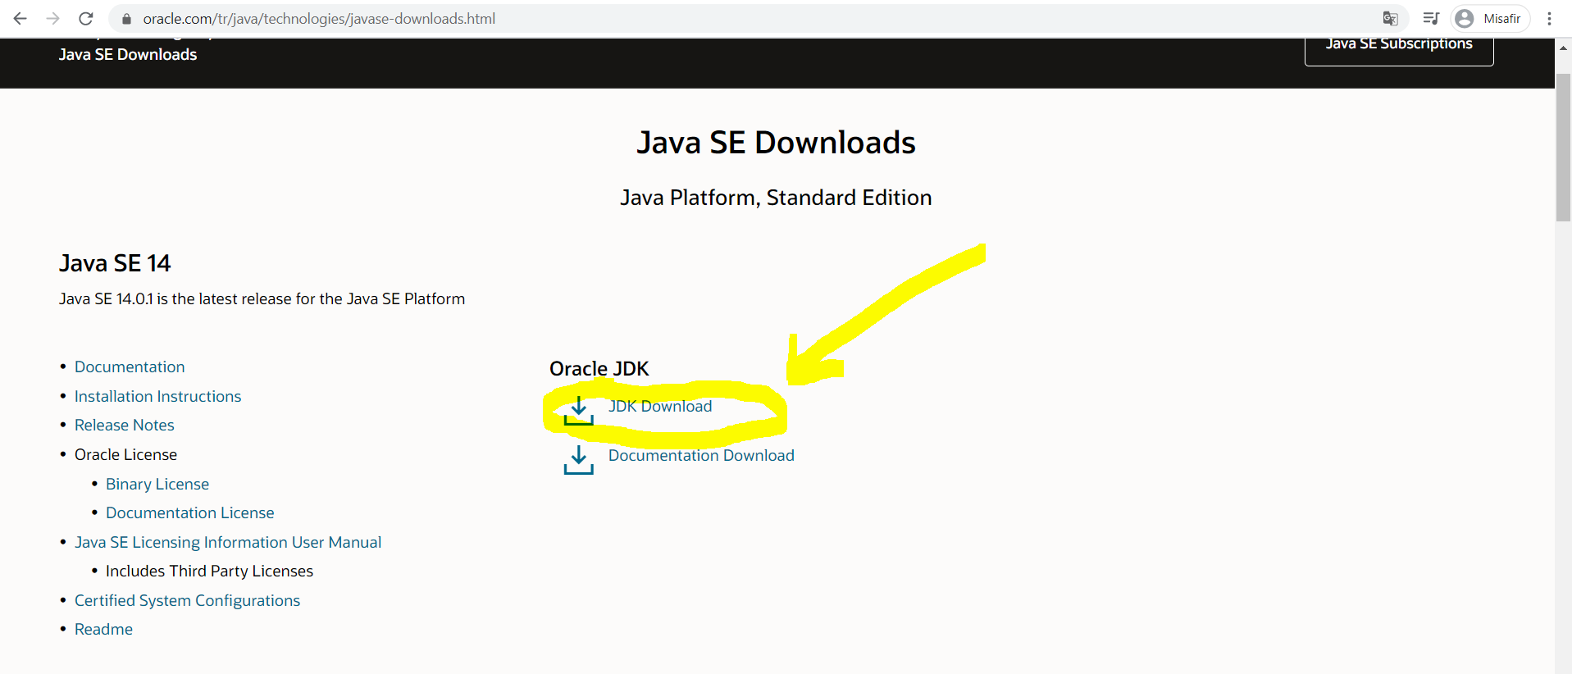Open Java SE Licensing Information User Manual
This screenshot has width=1572, height=674.
point(228,542)
